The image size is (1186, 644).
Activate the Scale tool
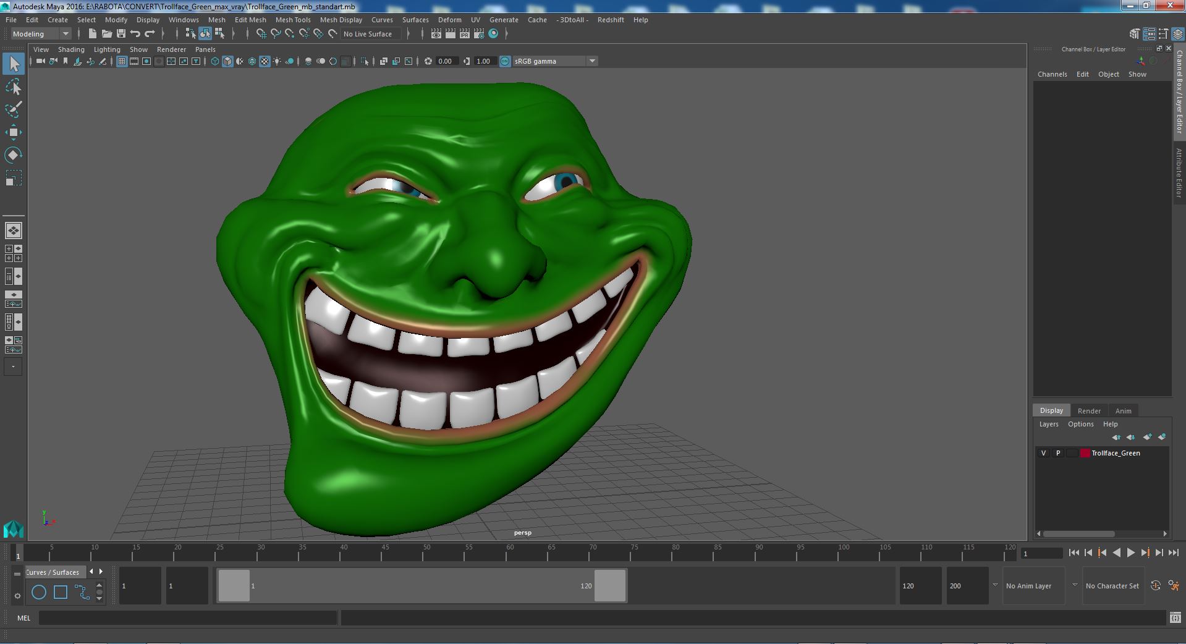(x=14, y=177)
